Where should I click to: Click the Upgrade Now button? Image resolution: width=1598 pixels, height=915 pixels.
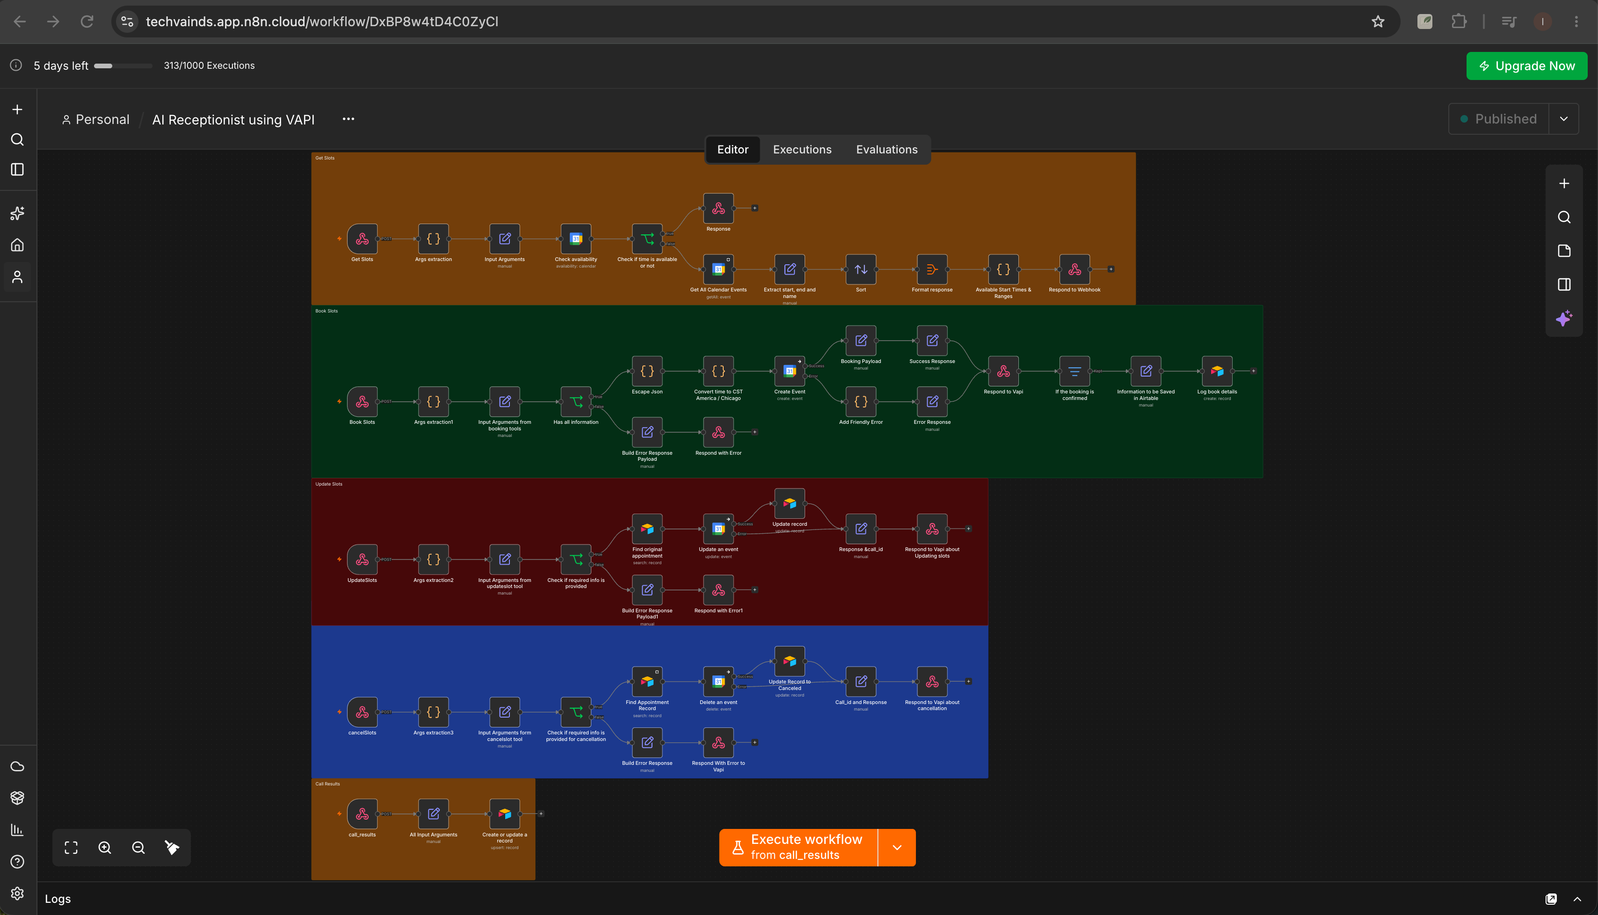click(1526, 66)
